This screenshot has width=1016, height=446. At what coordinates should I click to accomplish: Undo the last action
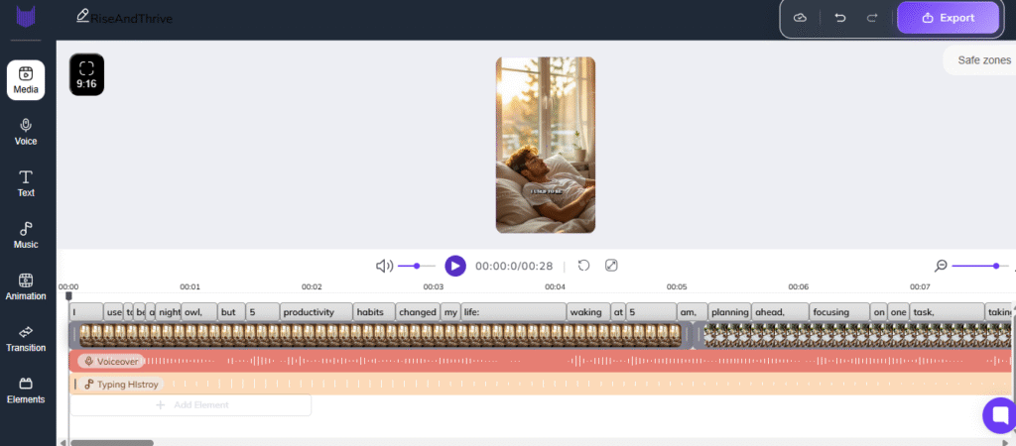[x=840, y=18]
